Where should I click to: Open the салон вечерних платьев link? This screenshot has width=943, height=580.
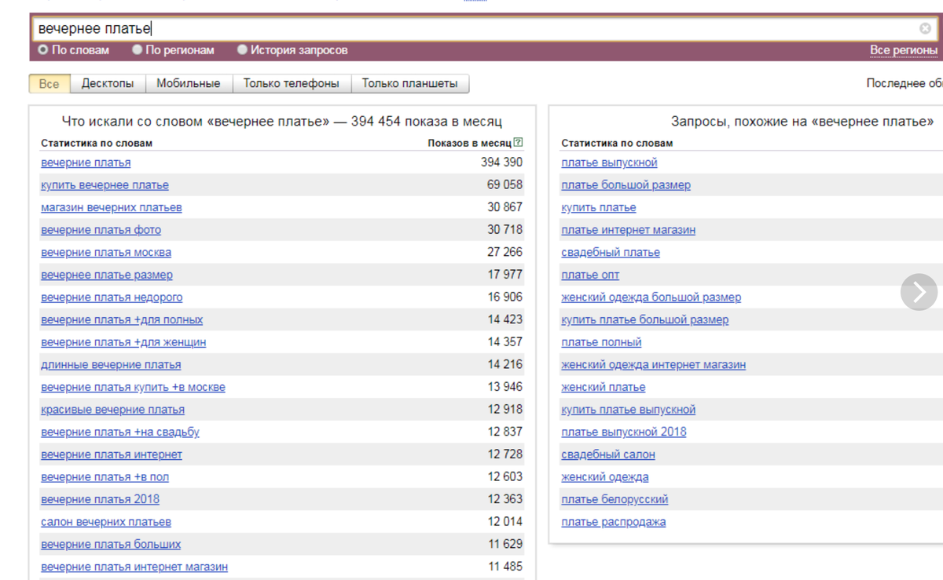click(106, 522)
